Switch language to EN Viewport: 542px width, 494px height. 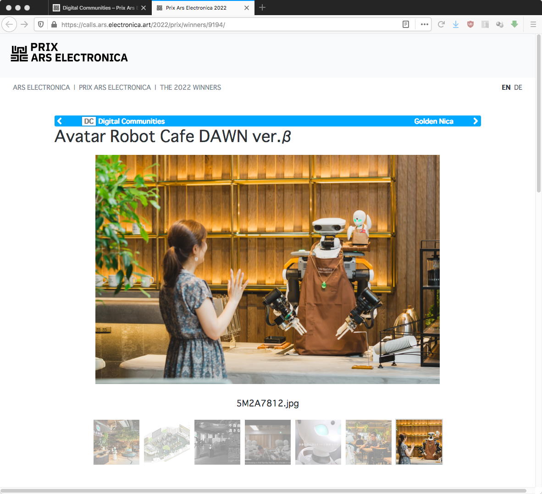tap(506, 88)
